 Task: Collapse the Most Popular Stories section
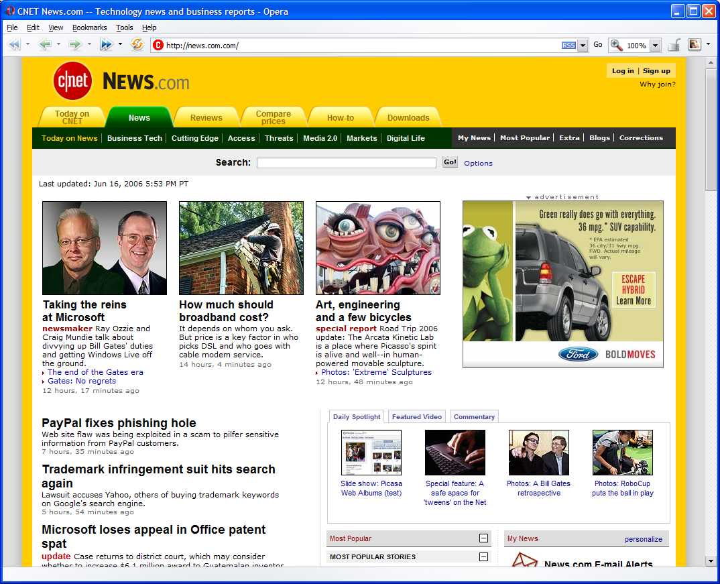pyautogui.click(x=483, y=557)
